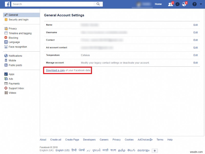The height and width of the screenshot is (154, 205).
Task: Switch to Security and login settings
Action: pyautogui.click(x=18, y=20)
